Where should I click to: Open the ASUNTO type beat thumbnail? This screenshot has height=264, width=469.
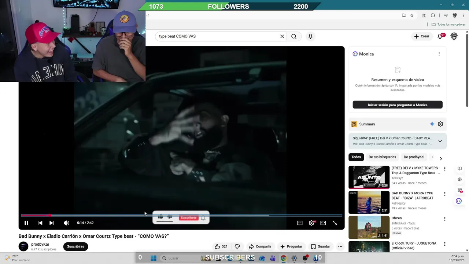[369, 177]
